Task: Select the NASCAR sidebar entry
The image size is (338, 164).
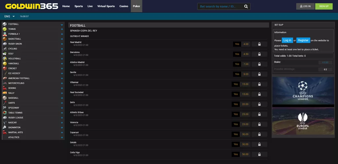Action: point(33,123)
